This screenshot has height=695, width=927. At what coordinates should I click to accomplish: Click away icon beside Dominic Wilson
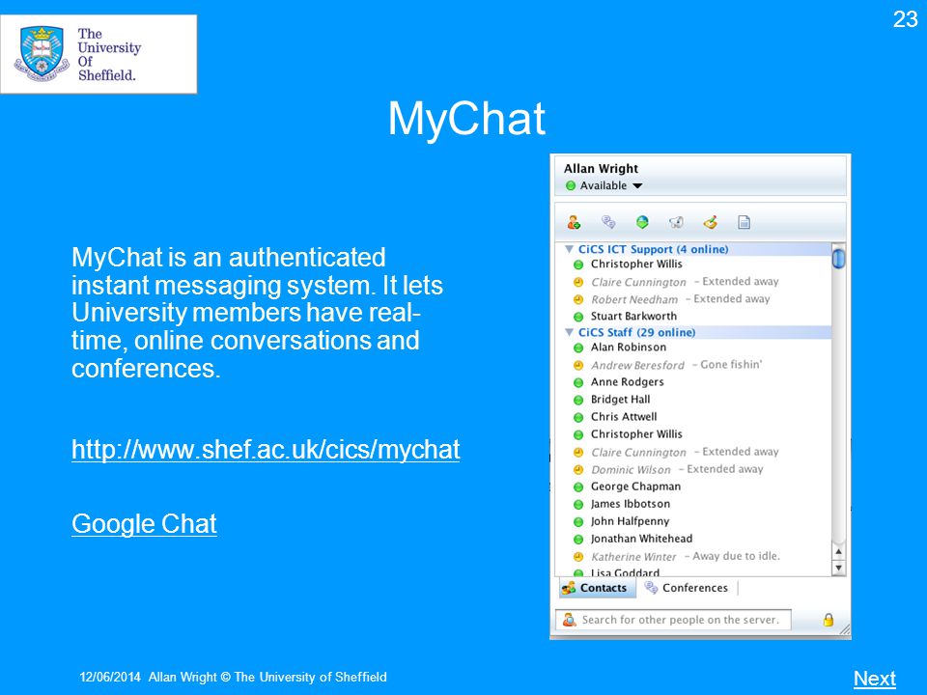click(578, 470)
